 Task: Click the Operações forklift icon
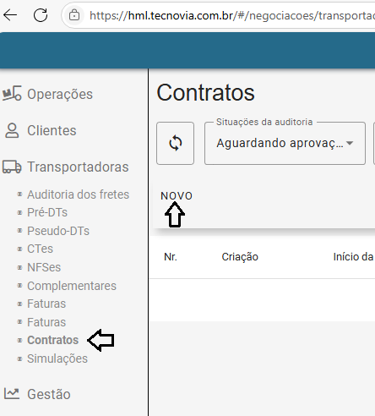[x=12, y=94]
